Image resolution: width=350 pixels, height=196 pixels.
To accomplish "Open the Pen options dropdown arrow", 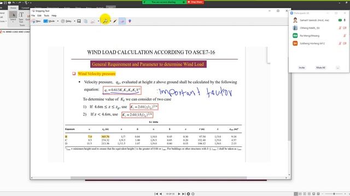I will [x=110, y=21].
